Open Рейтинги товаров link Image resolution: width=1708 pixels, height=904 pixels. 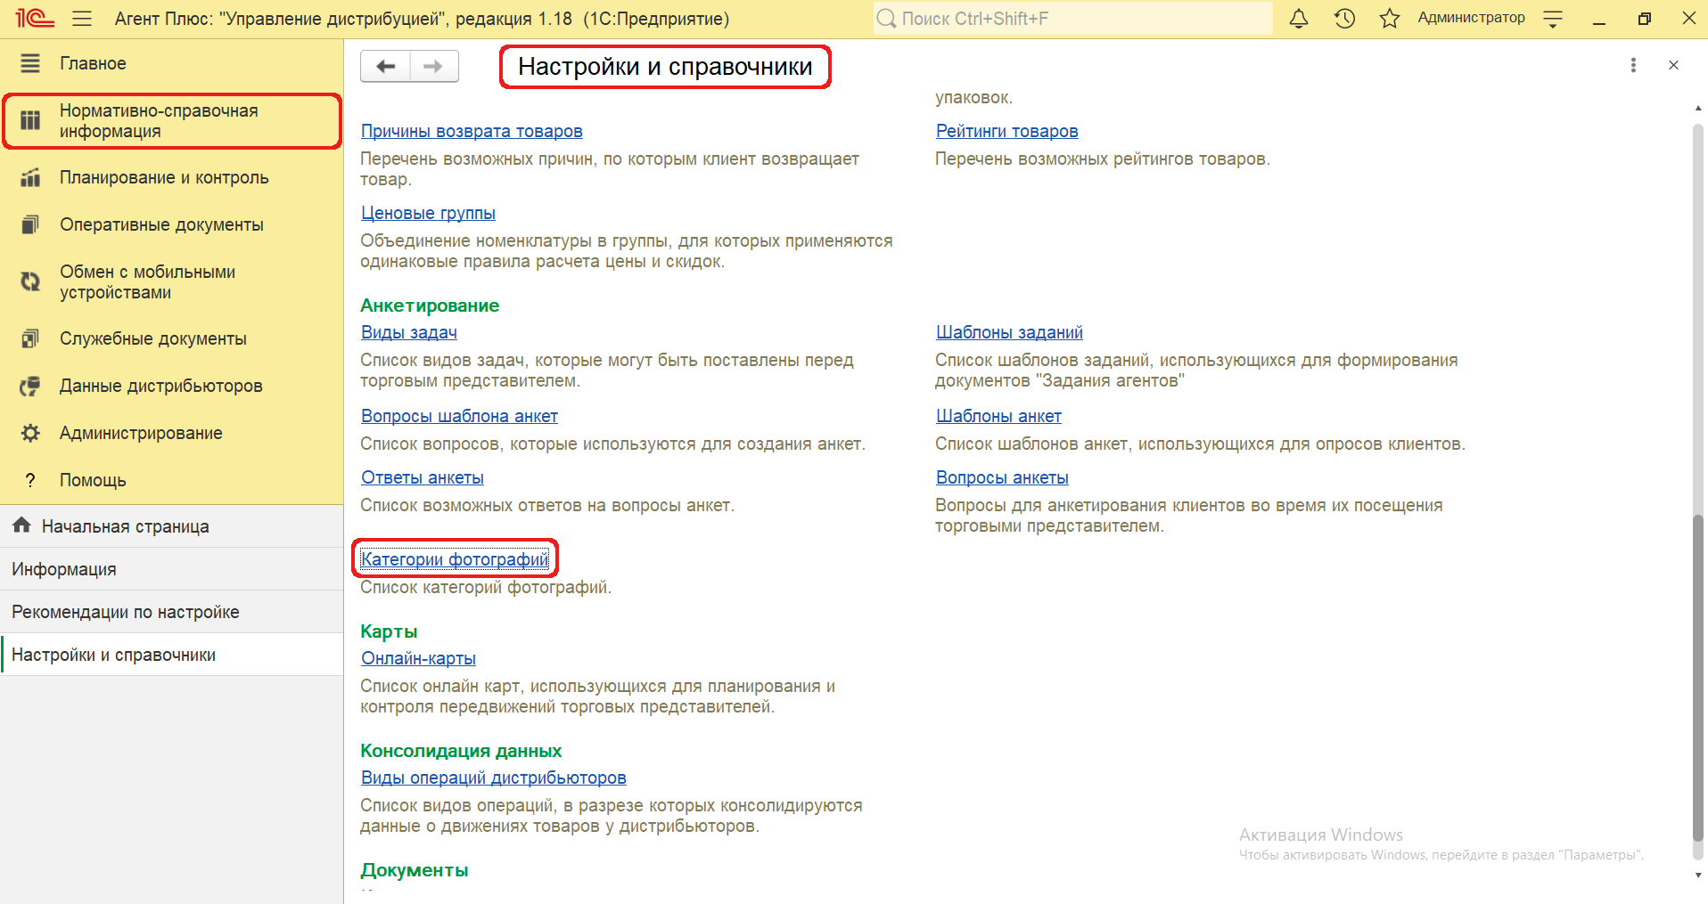coord(1007,131)
